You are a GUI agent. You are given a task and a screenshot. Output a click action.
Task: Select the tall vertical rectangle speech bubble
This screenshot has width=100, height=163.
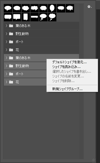[x=26, y=17]
